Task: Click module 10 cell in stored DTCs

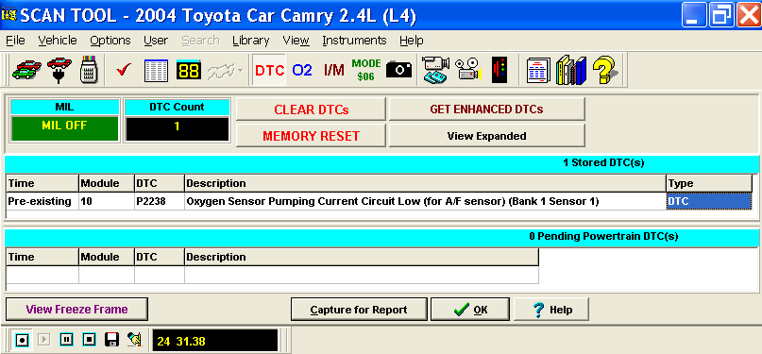Action: point(107,201)
